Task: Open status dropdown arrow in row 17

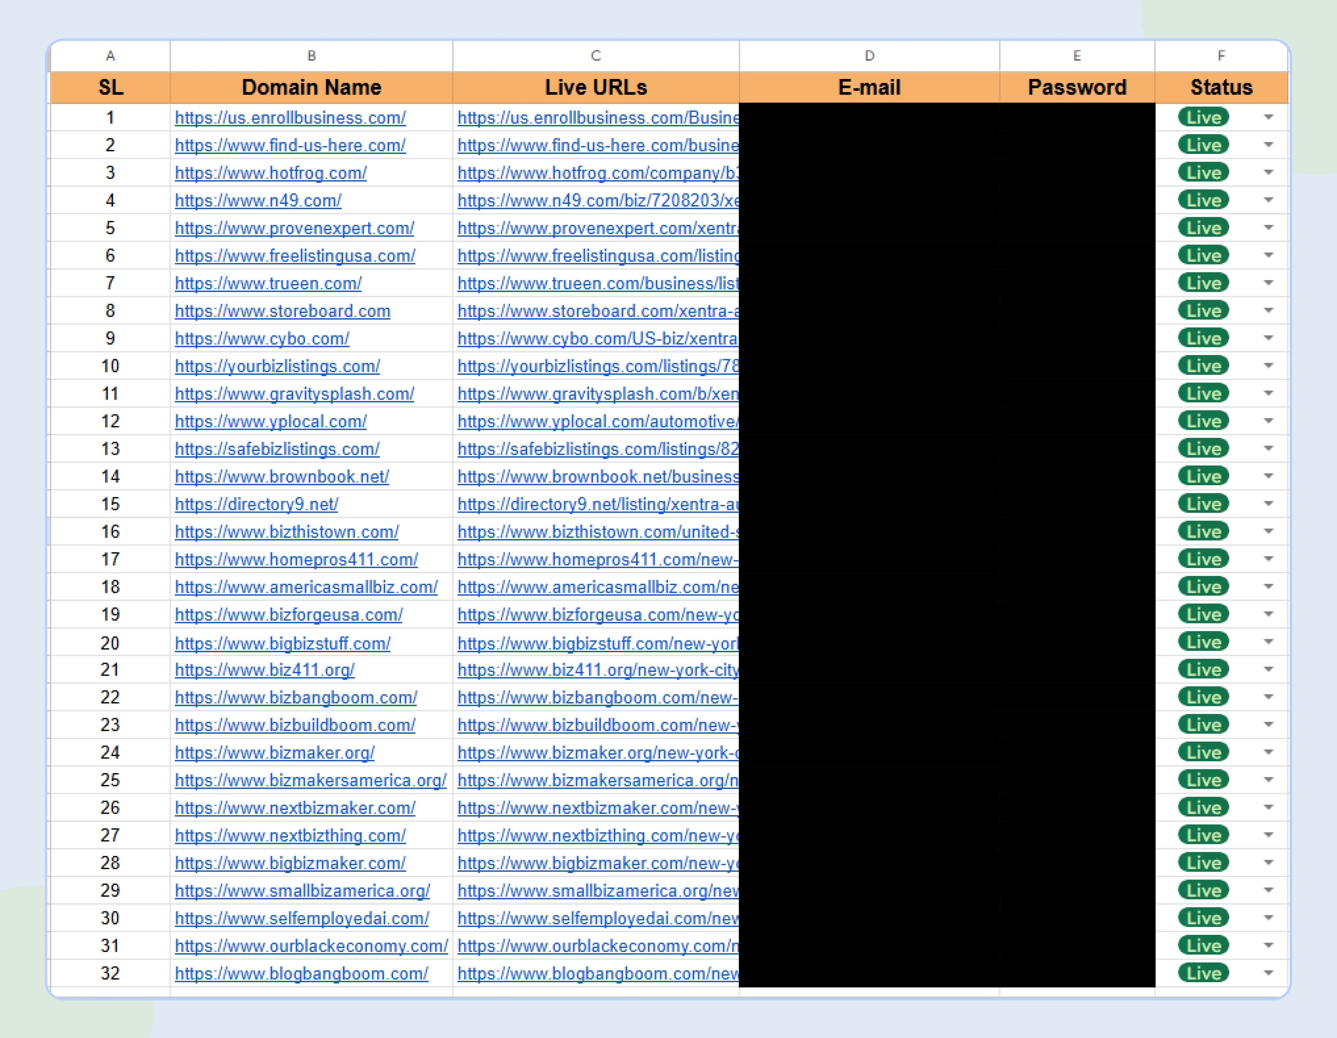Action: point(1268,559)
